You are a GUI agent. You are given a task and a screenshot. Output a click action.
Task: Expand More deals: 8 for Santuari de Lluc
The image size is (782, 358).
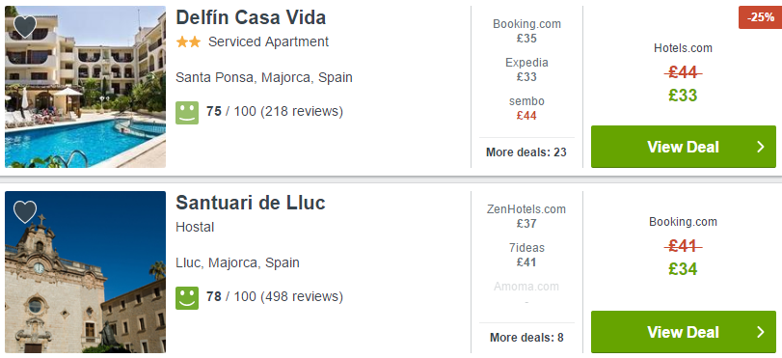[x=526, y=338]
